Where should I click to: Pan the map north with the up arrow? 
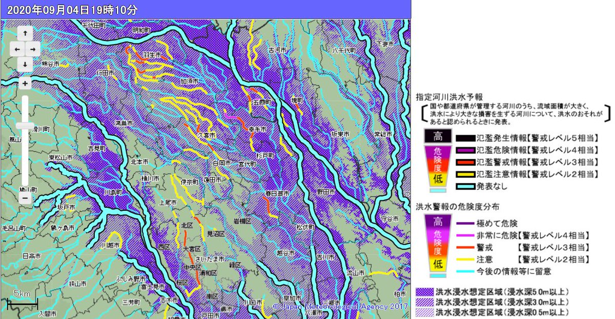[x=25, y=33]
